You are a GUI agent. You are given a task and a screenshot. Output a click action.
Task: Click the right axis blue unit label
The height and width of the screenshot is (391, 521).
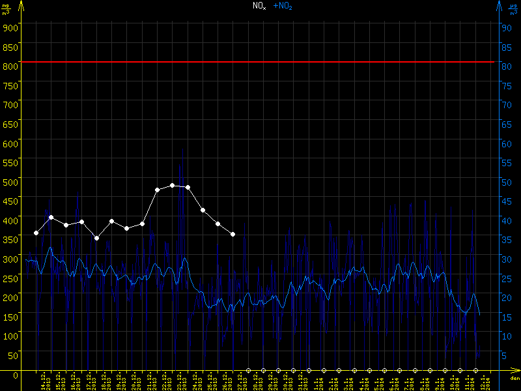point(513,8)
